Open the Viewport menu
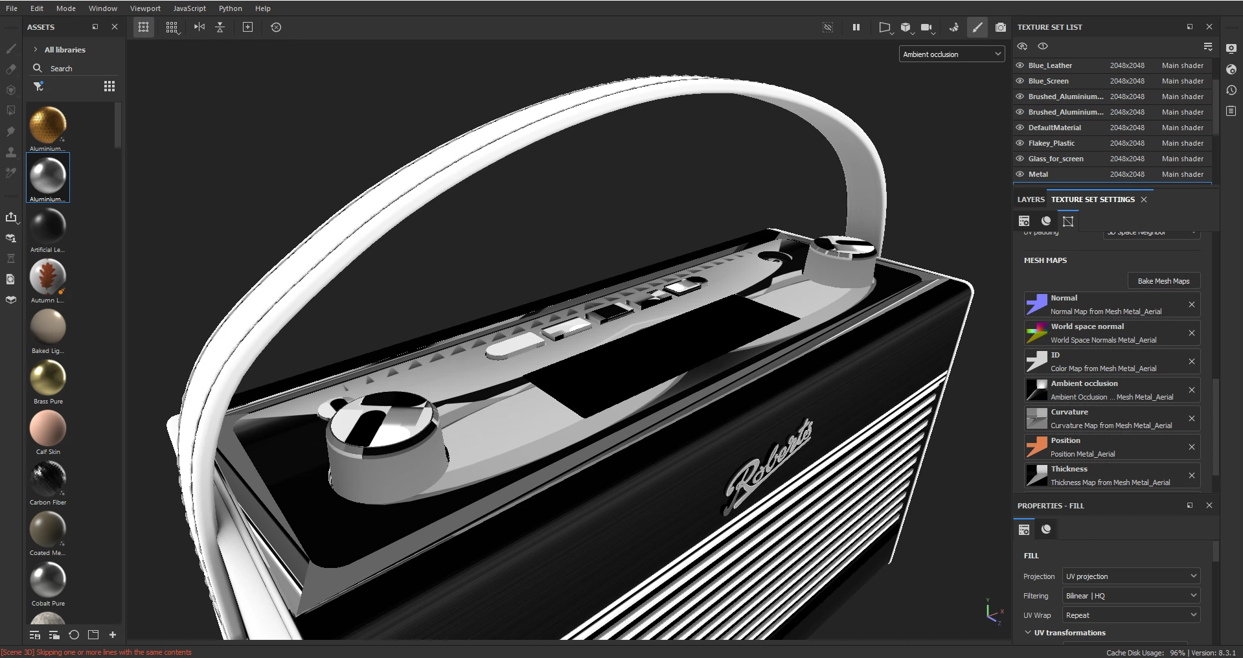 145,8
